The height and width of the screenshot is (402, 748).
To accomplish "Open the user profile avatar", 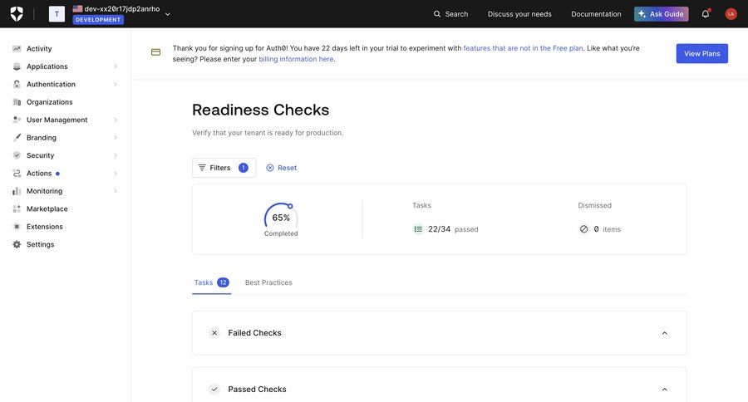I will coord(731,14).
